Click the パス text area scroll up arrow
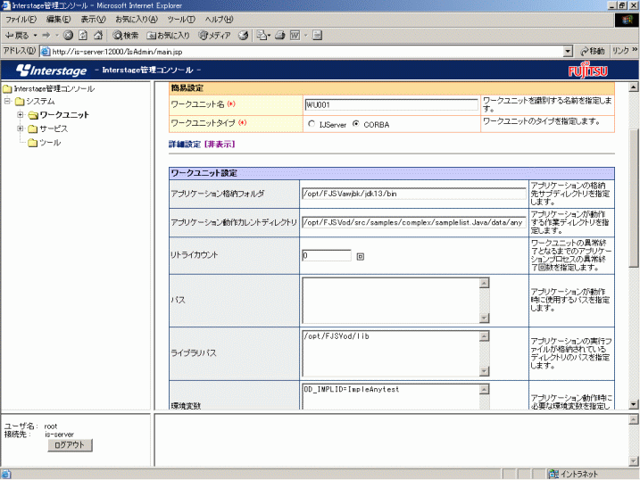This screenshot has height=480, width=640. pos(484,283)
